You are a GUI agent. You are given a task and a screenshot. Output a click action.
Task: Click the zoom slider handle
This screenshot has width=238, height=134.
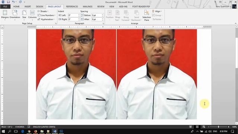click(219, 127)
